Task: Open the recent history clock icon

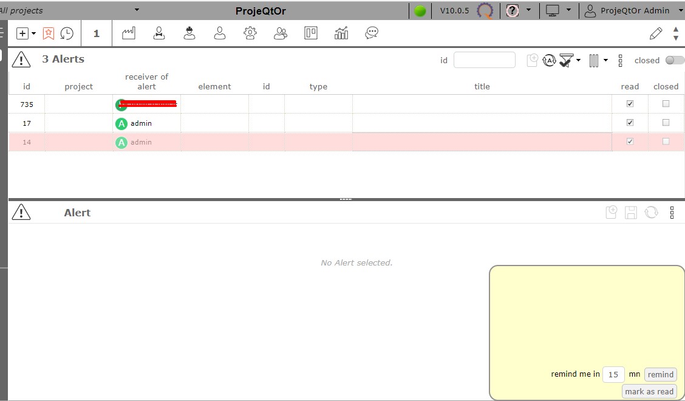Action: (x=67, y=33)
